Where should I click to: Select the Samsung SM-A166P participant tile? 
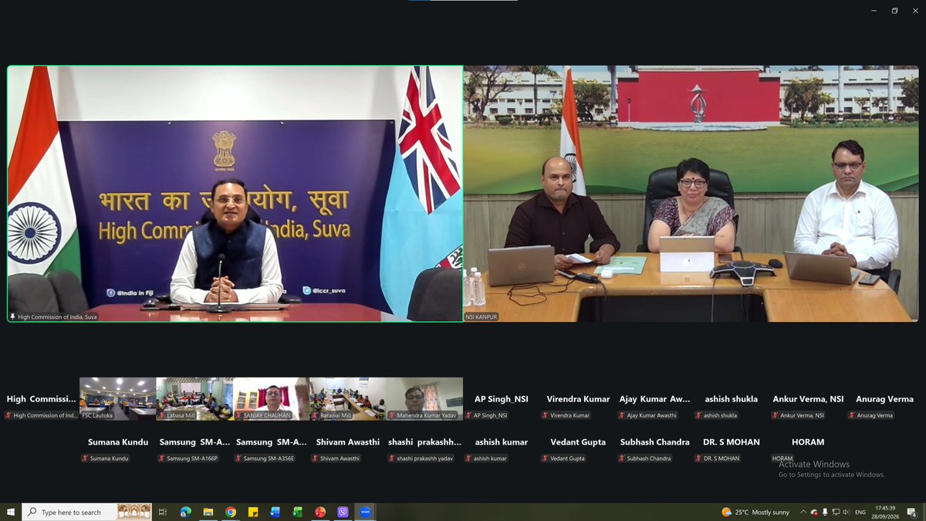click(194, 442)
